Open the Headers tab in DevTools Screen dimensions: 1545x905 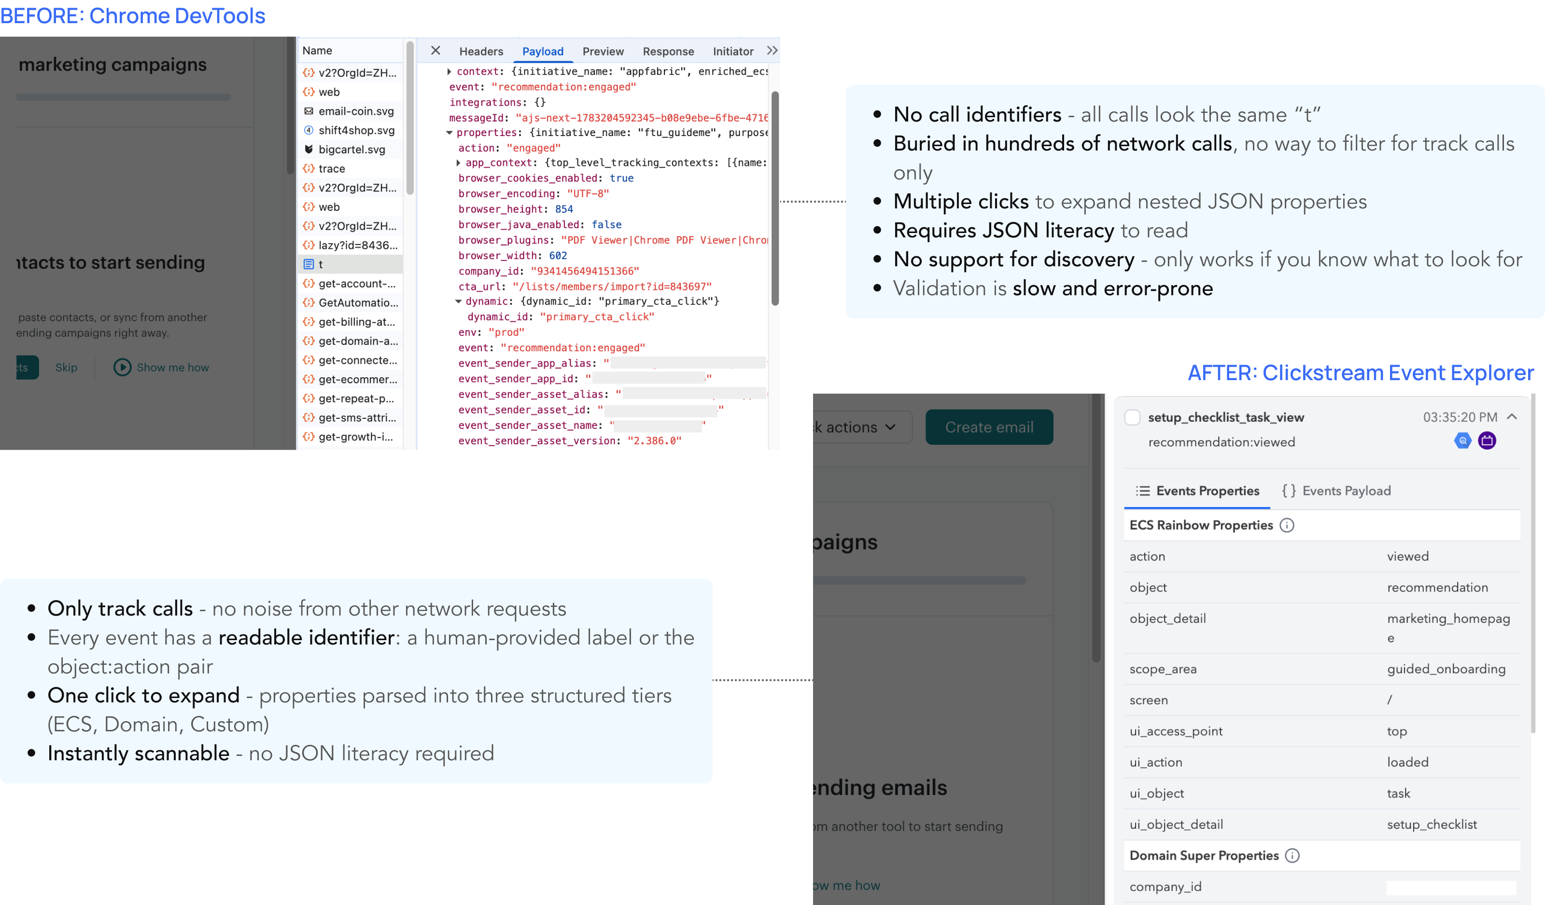481,52
